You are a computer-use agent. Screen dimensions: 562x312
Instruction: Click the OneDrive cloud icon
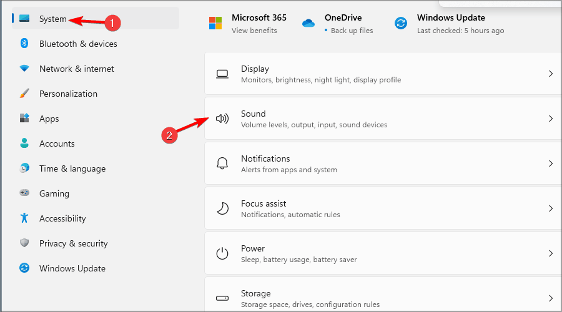click(308, 23)
